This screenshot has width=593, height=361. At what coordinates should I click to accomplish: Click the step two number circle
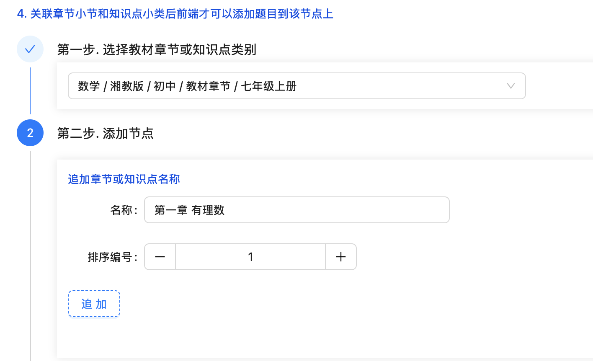30,133
